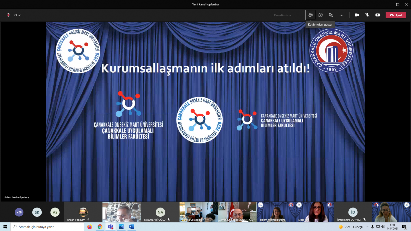
Task: Click the Denetim iste button
Action: (282, 15)
